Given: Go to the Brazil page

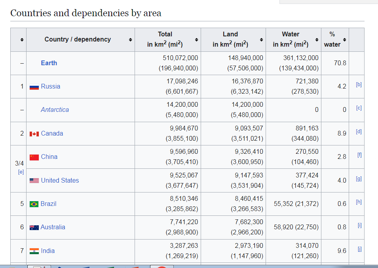Looking at the screenshot, I should (x=48, y=204).
